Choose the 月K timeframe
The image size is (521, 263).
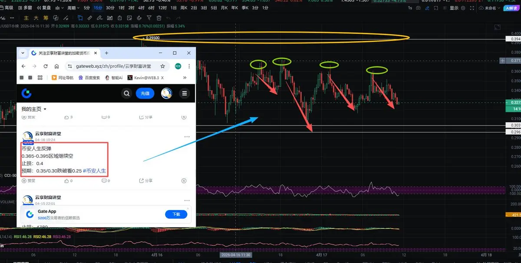pos(224,8)
